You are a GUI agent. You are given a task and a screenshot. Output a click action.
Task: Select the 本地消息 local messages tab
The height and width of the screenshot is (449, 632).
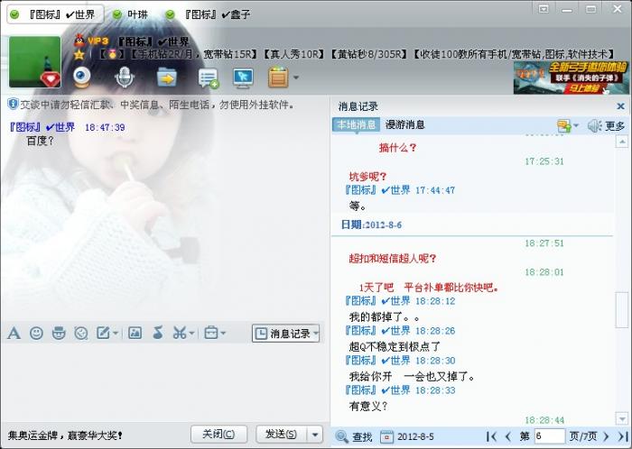pyautogui.click(x=356, y=124)
